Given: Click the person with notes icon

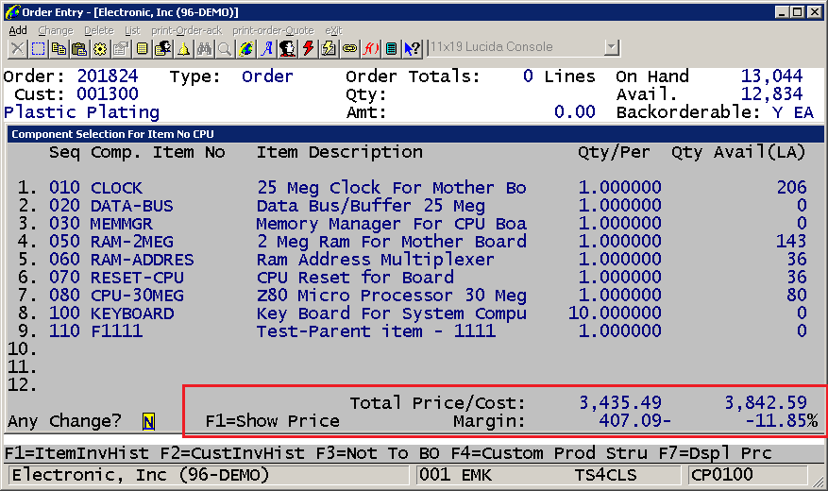Looking at the screenshot, I should (x=162, y=49).
